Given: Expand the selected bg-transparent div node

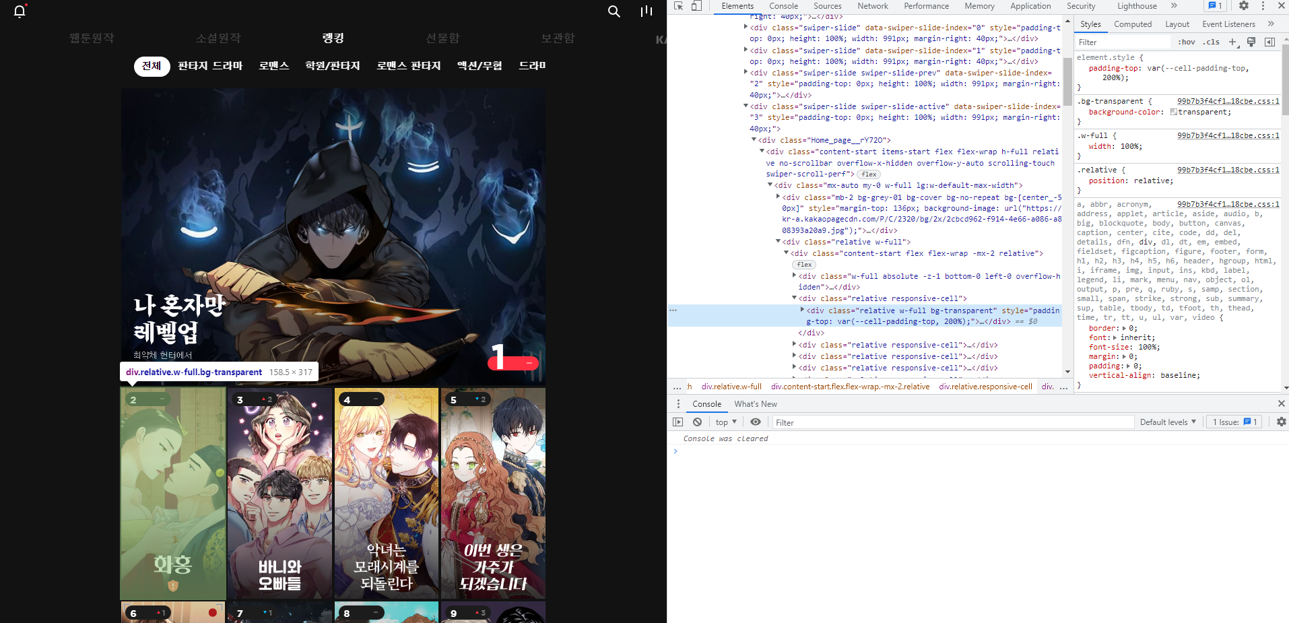Looking at the screenshot, I should (802, 310).
